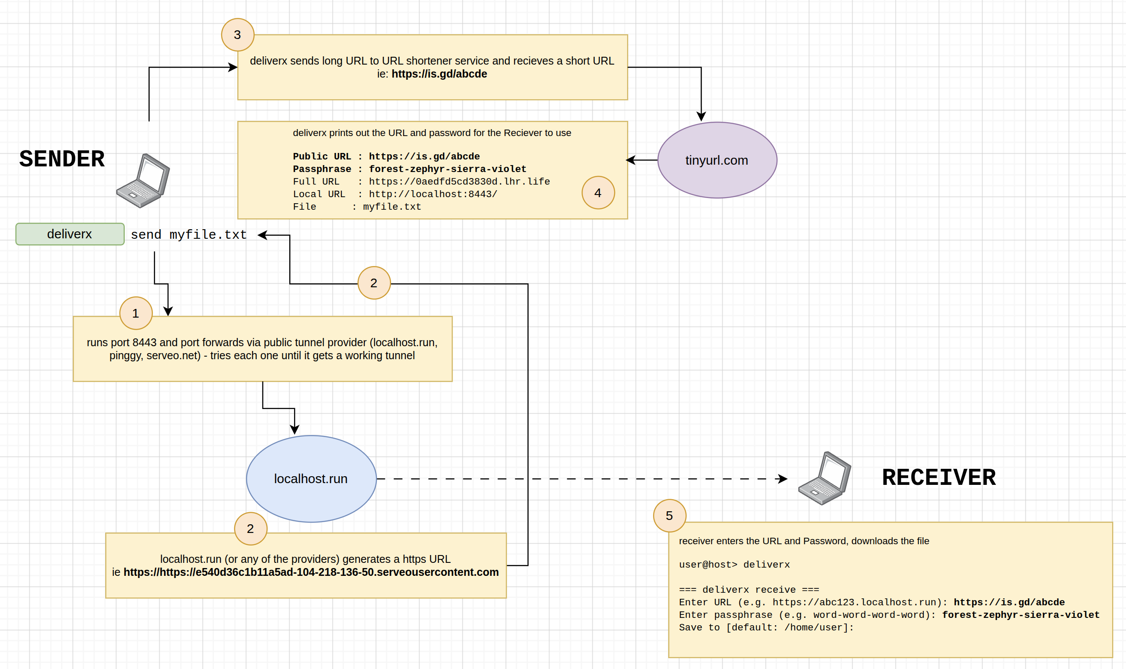Screen dimensions: 1126x669
Task: Select the 'runs port 8443 and port forwards' text
Action: [x=262, y=349]
